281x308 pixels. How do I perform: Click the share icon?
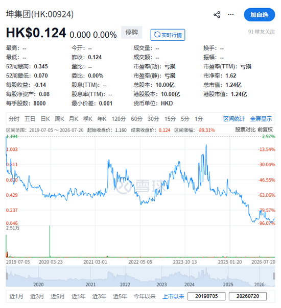(217, 15)
